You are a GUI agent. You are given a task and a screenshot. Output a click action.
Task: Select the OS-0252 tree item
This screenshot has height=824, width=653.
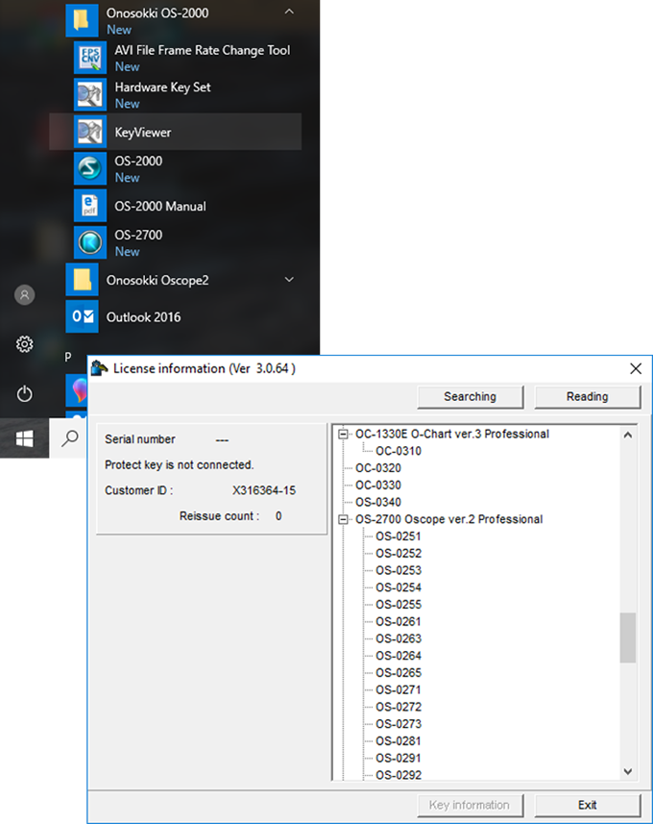pyautogui.click(x=399, y=554)
